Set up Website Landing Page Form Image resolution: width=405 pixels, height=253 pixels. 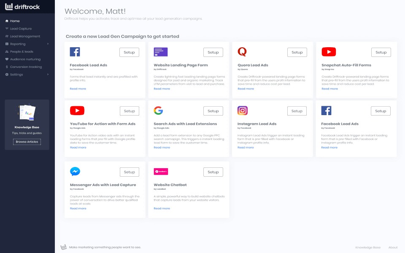213,52
